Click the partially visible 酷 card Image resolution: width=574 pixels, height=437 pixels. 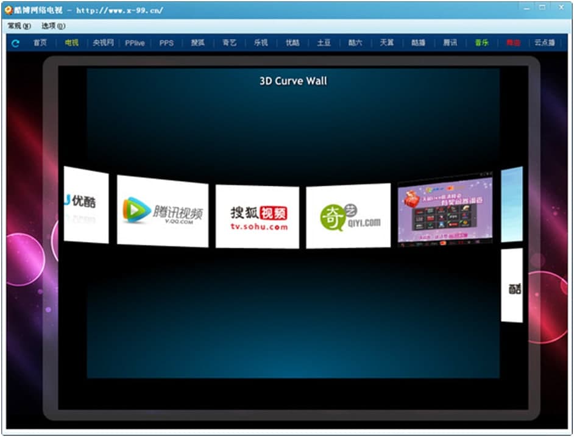pos(512,285)
